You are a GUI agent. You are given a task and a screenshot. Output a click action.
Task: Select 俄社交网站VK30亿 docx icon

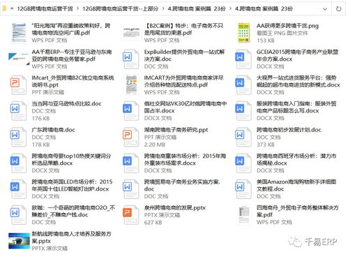131,111
